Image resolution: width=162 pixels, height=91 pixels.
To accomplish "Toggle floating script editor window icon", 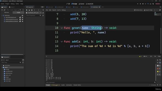I will tap(160, 10).
